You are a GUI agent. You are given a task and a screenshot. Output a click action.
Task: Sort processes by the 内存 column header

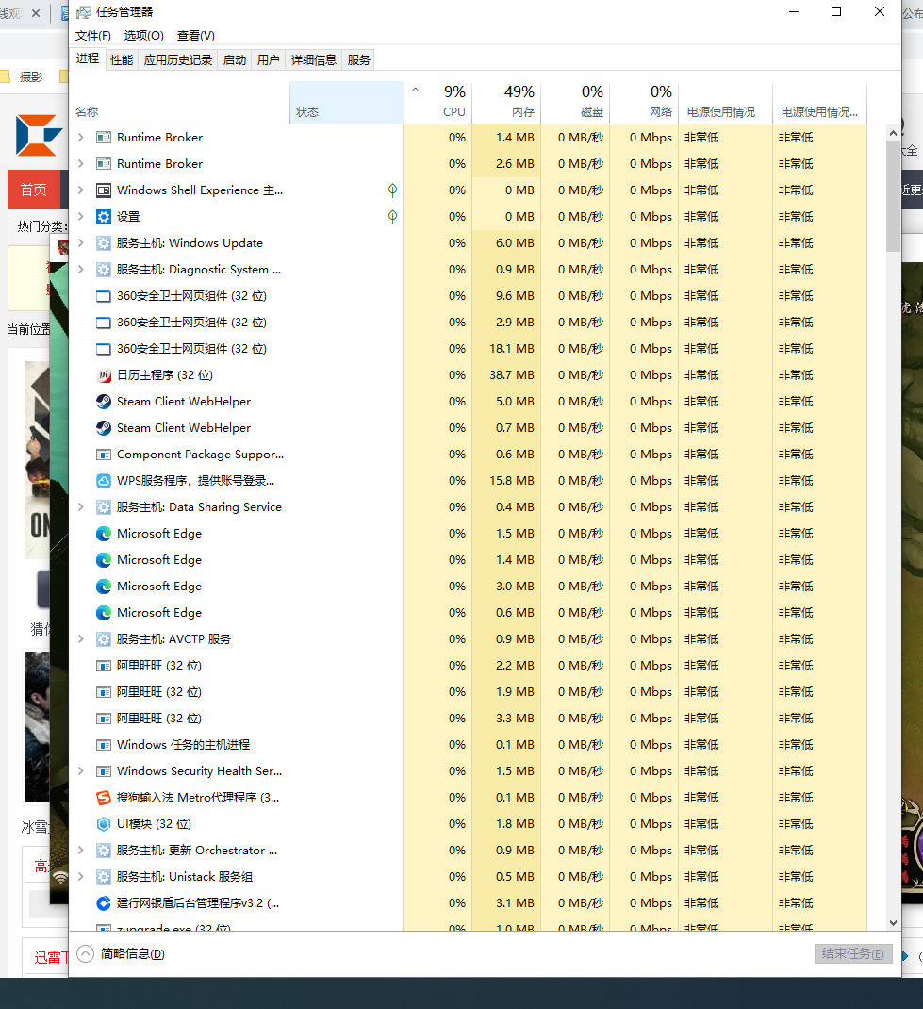coord(506,103)
